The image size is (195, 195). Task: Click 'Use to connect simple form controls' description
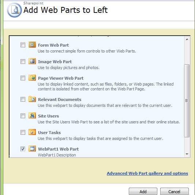click(87, 51)
